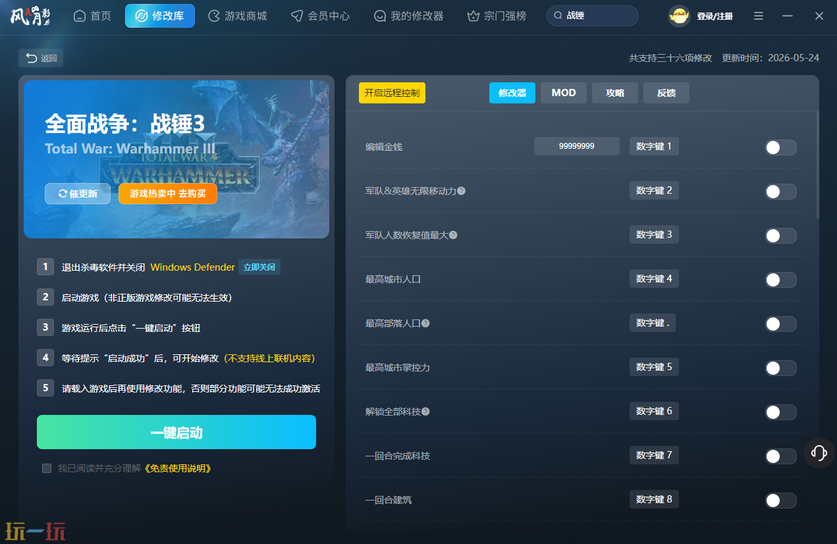Open the customer service headset icon
The height and width of the screenshot is (544, 837).
pos(819,452)
